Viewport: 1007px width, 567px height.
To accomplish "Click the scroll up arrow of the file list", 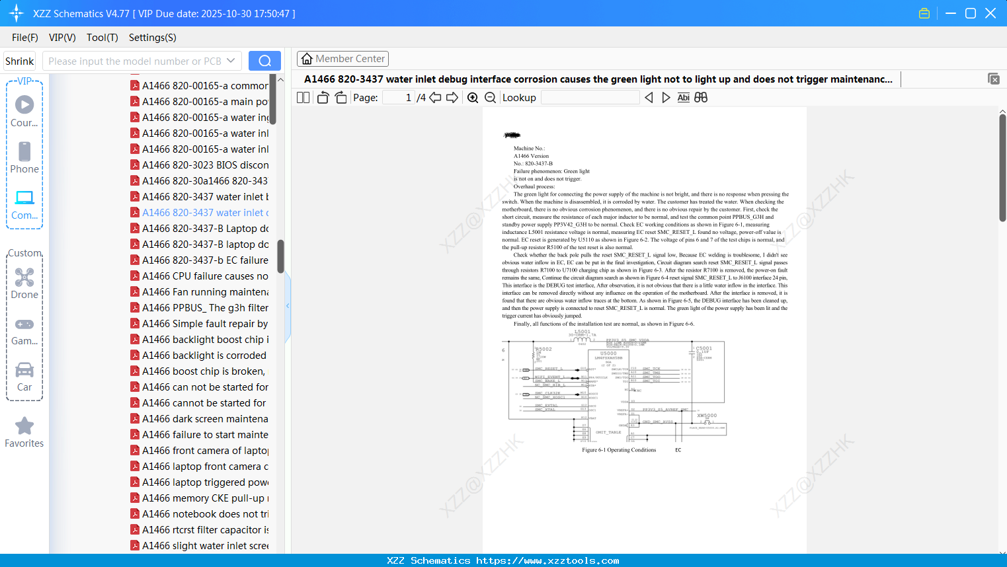I will click(x=280, y=79).
